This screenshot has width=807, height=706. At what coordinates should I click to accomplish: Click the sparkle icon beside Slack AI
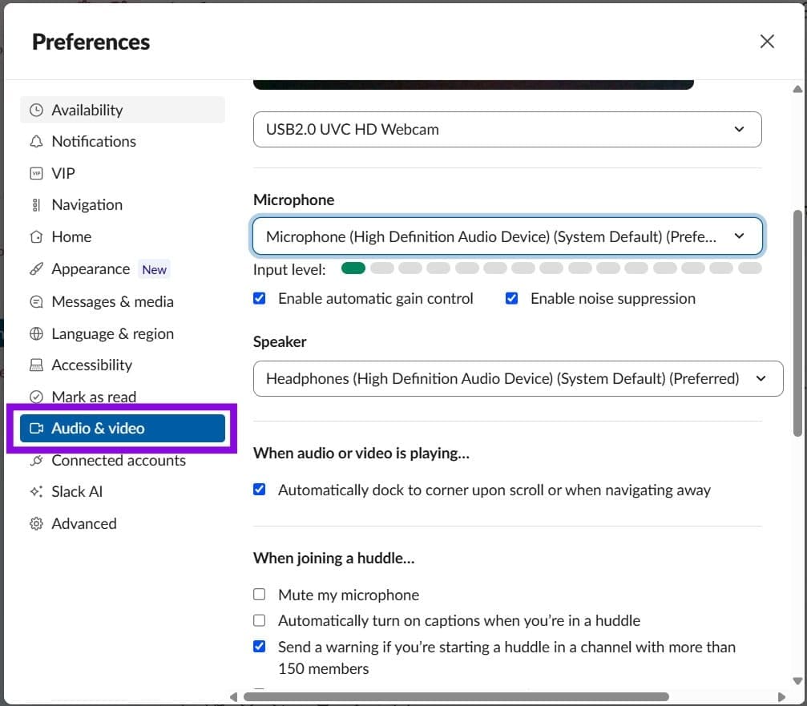click(36, 491)
